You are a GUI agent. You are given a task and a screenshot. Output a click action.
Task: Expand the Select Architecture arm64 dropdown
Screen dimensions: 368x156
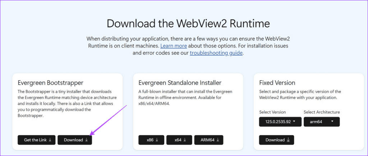click(322, 122)
